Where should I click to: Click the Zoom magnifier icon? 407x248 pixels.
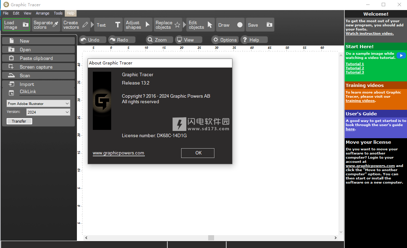[x=150, y=40]
